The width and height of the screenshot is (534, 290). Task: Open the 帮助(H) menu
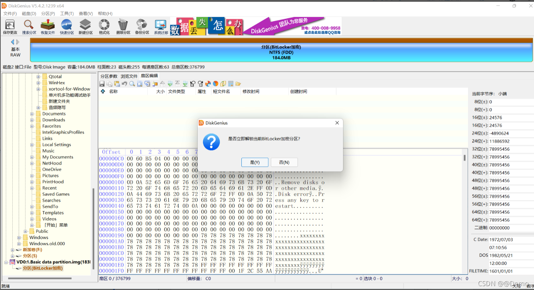[105, 13]
